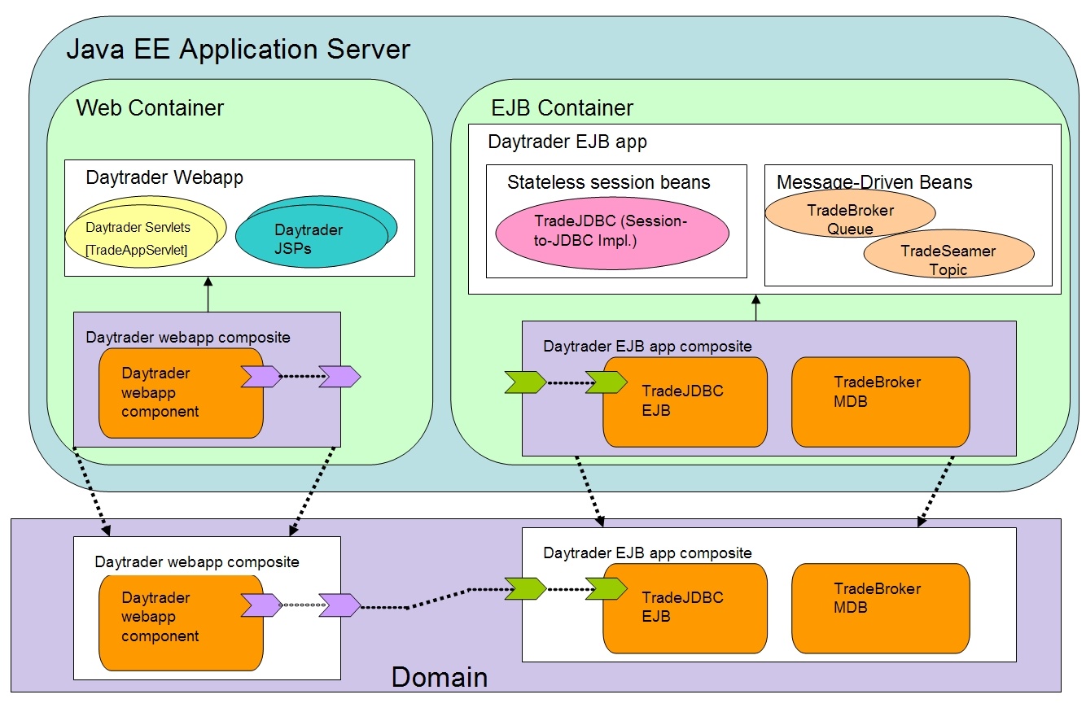
Task: Click the "EJB Container" label
Action: 562,107
